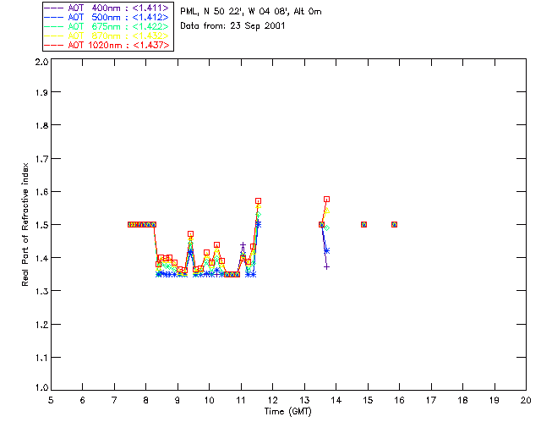This screenshot has height=433, width=541.
Task: Click y-axis label 1.6
Action: tap(41, 192)
